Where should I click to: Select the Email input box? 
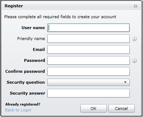[88, 50]
